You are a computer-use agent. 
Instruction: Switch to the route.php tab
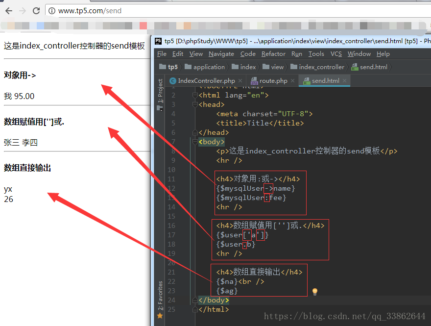[273, 80]
